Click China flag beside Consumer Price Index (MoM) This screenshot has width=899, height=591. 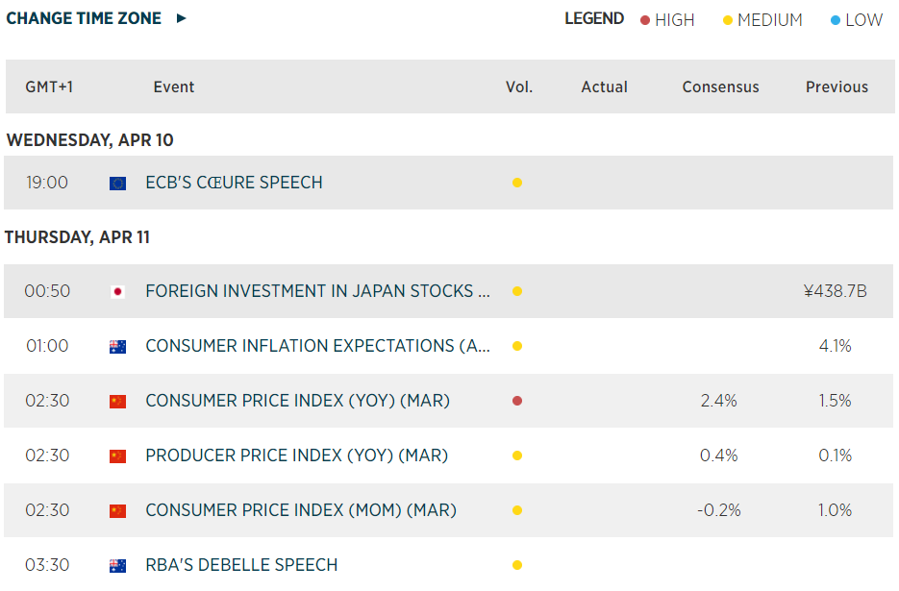point(118,510)
